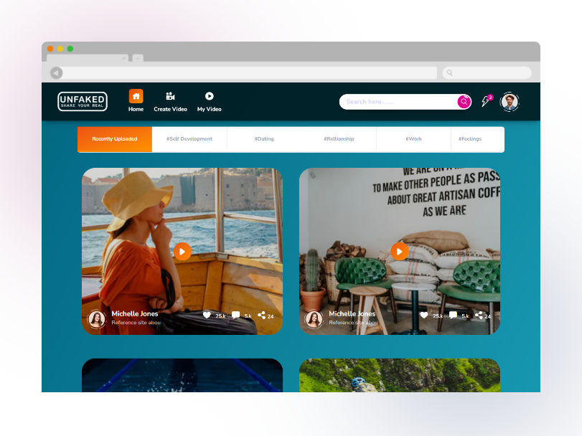Click the green window maximize dot
Viewport: 582px width, 436px height.
pos(70,49)
